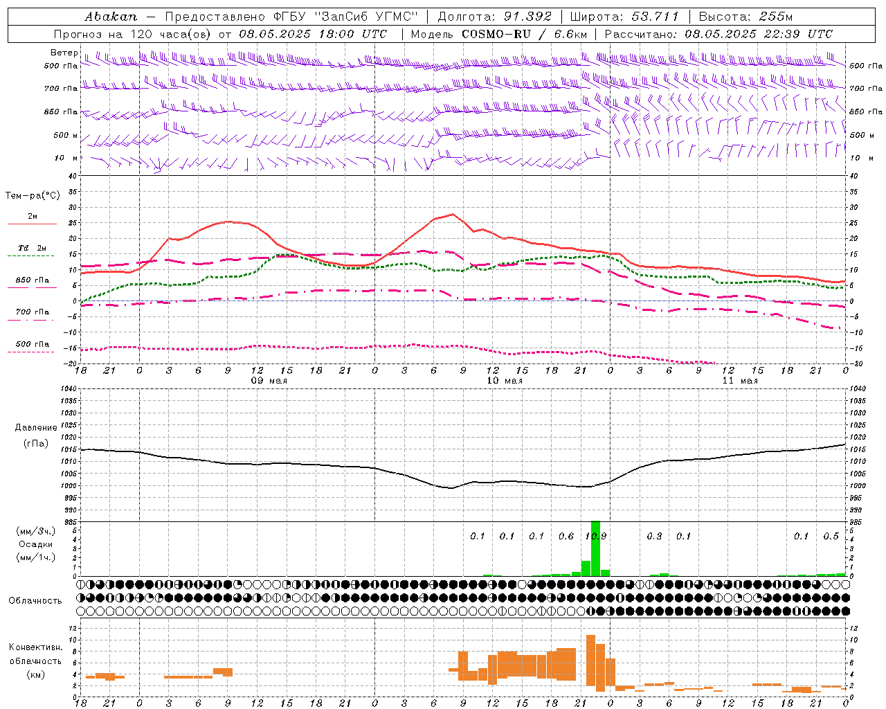Select the latitude value Широта: 53.711
The width and height of the screenshot is (886, 709).
tap(624, 17)
